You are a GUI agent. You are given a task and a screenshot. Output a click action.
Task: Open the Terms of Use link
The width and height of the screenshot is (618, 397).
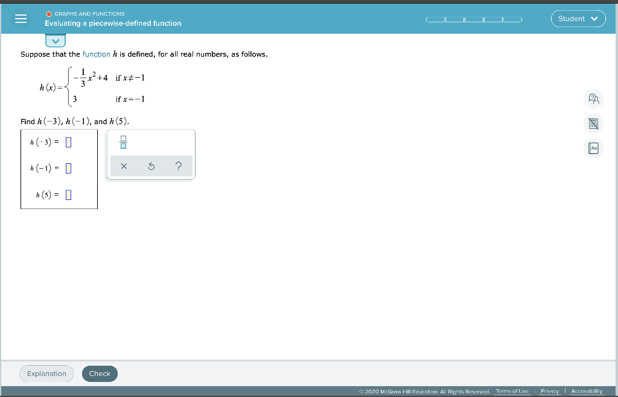pos(512,390)
